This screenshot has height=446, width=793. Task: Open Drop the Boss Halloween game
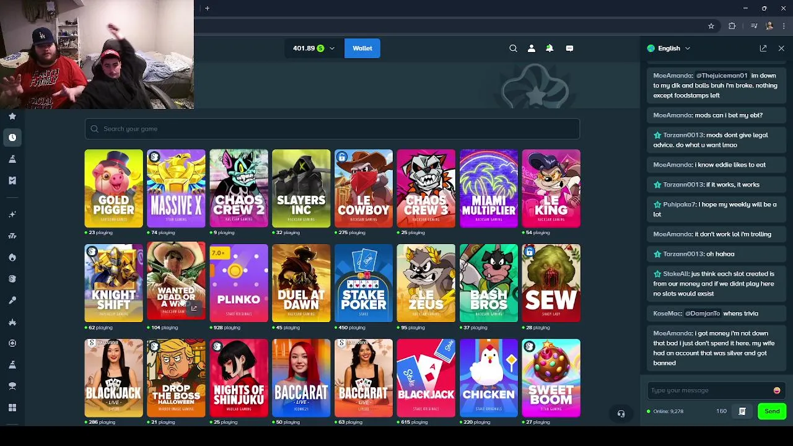point(176,378)
